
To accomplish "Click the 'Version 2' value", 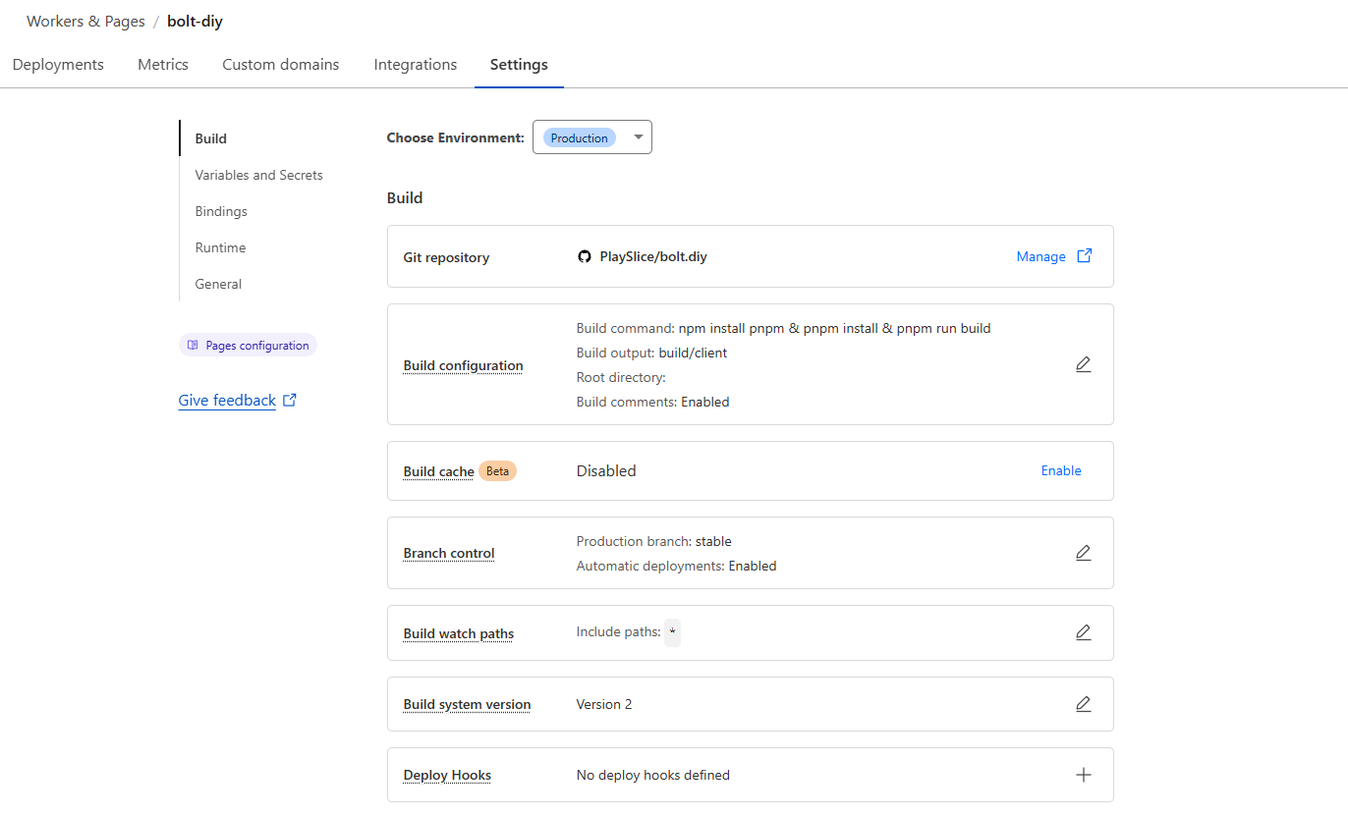I will [604, 704].
